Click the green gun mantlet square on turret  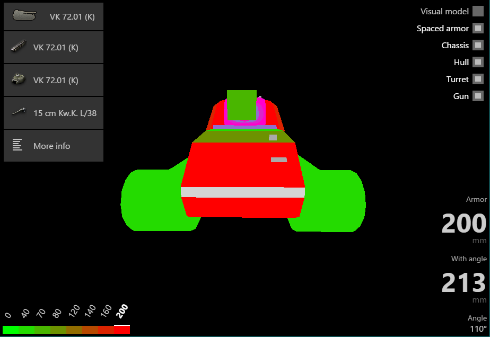click(242, 105)
